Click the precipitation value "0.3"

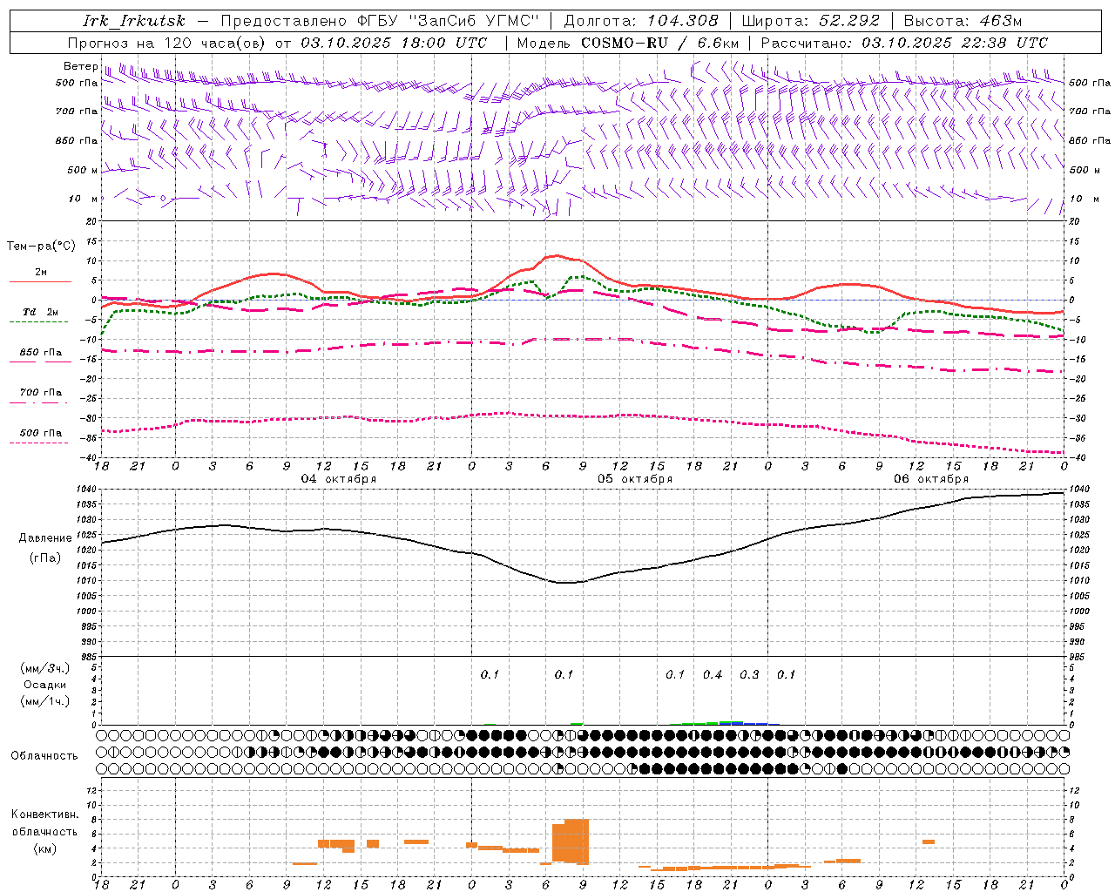coord(749,674)
